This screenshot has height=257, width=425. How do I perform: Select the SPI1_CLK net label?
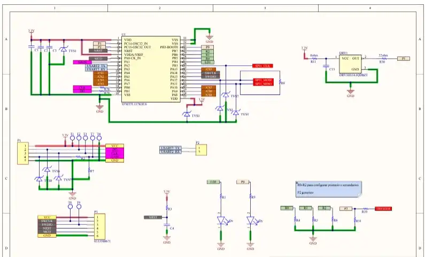point(264,65)
